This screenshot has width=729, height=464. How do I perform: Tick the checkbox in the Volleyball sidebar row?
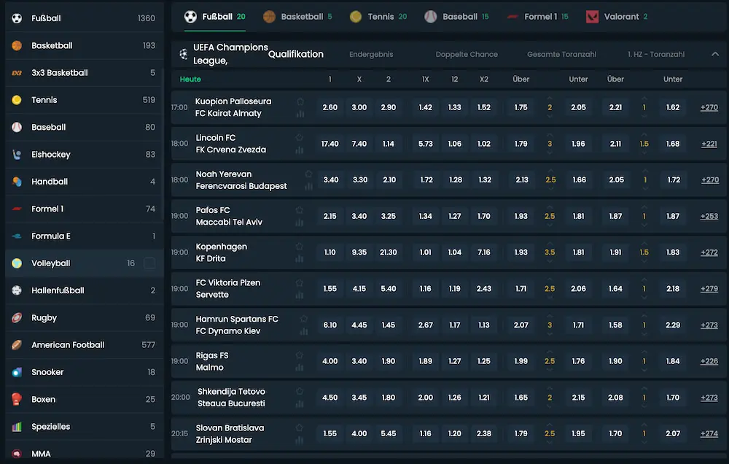click(x=149, y=263)
